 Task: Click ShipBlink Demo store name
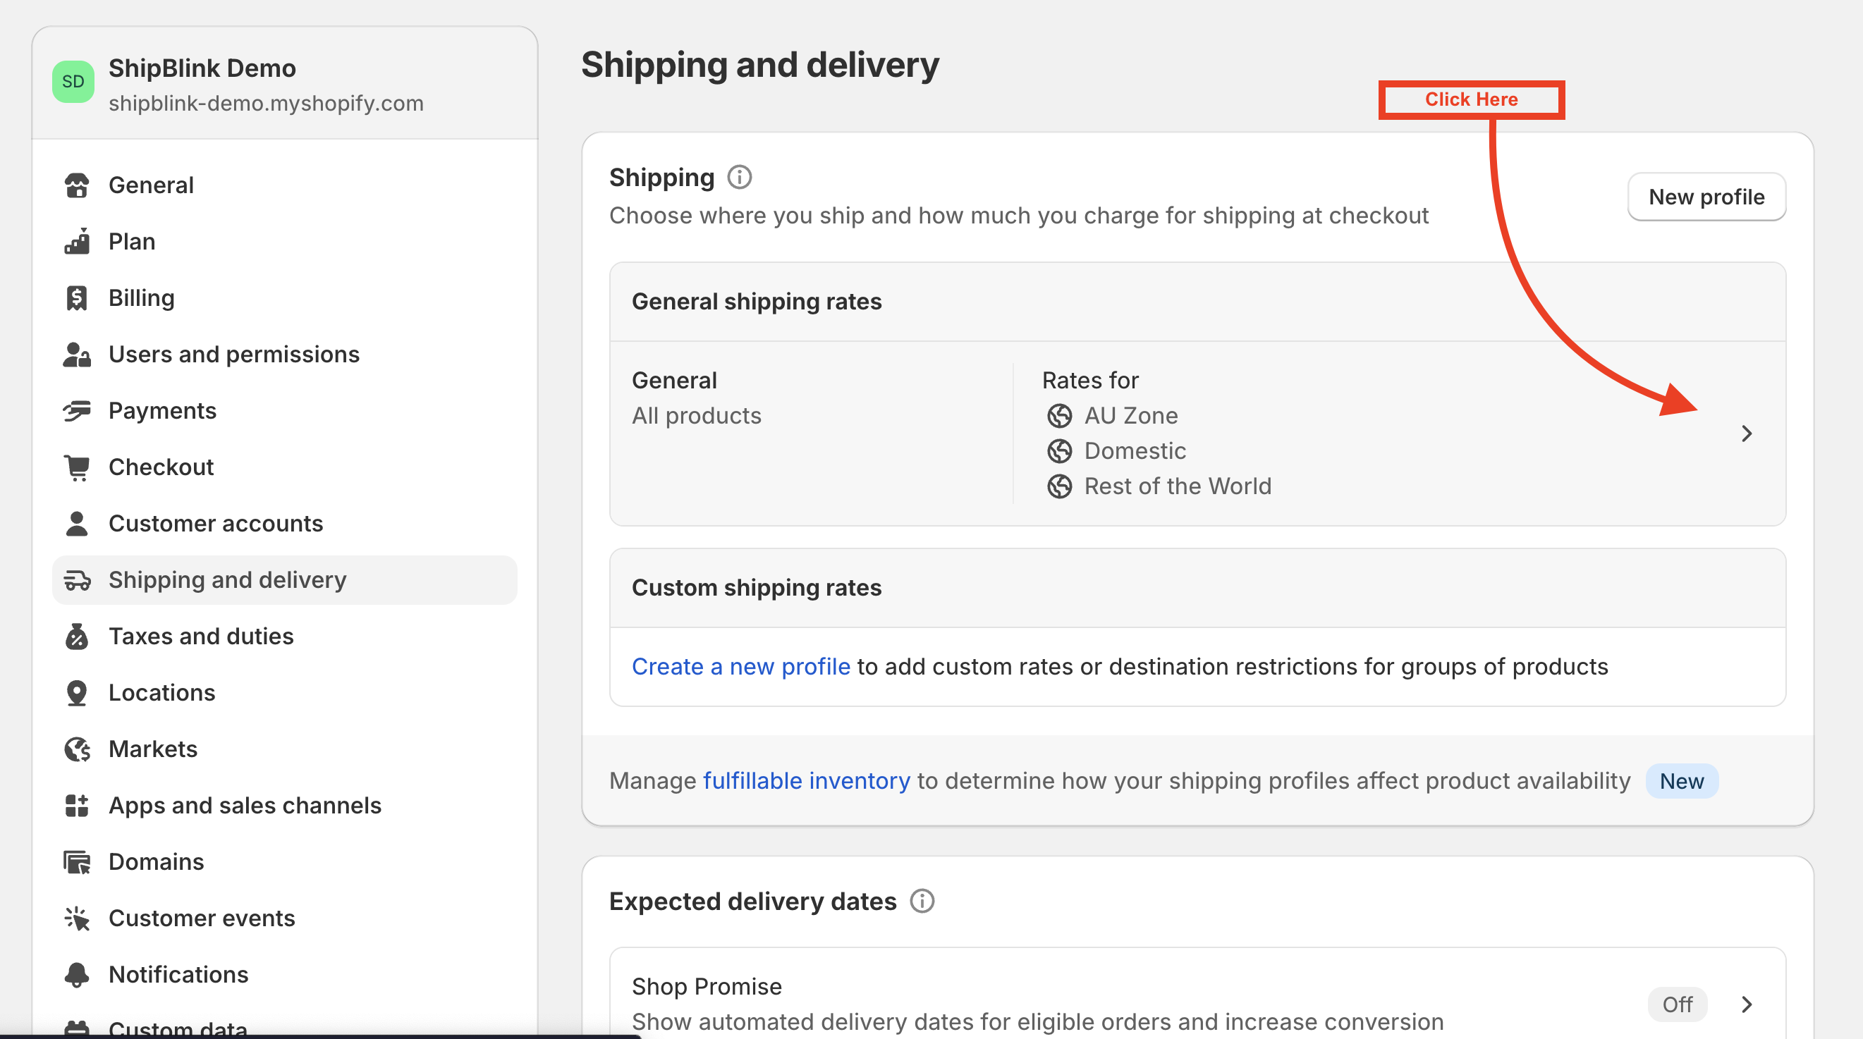point(202,68)
